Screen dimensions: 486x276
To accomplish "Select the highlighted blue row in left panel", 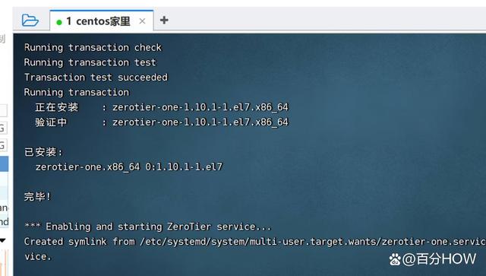I will pos(4,164).
